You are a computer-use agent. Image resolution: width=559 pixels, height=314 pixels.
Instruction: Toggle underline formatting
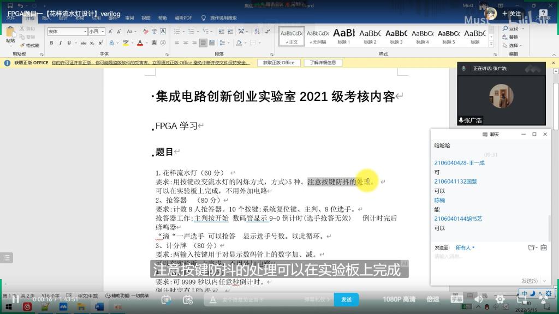[68, 43]
